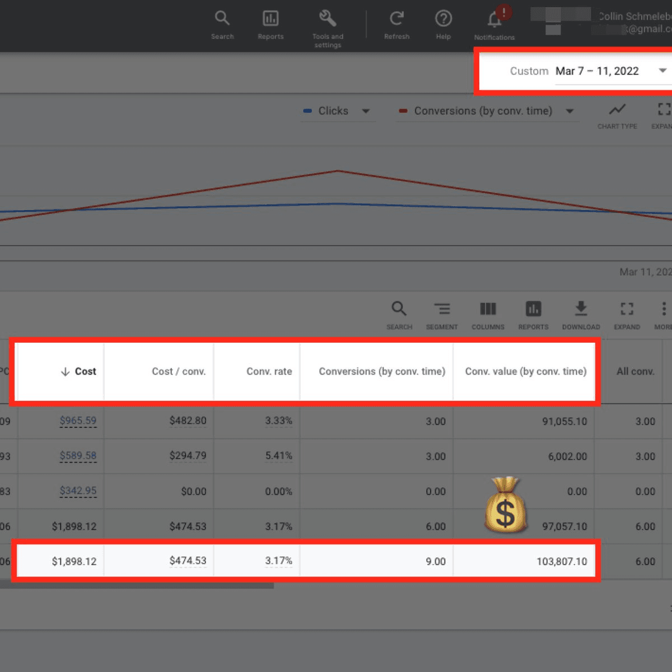Screen dimensions: 672x672
Task: Open the Segment icon in table toolbar
Action: (442, 309)
